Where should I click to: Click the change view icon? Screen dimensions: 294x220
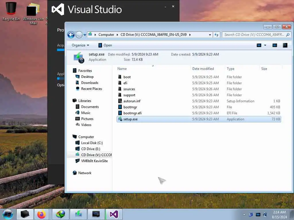tap(259, 45)
